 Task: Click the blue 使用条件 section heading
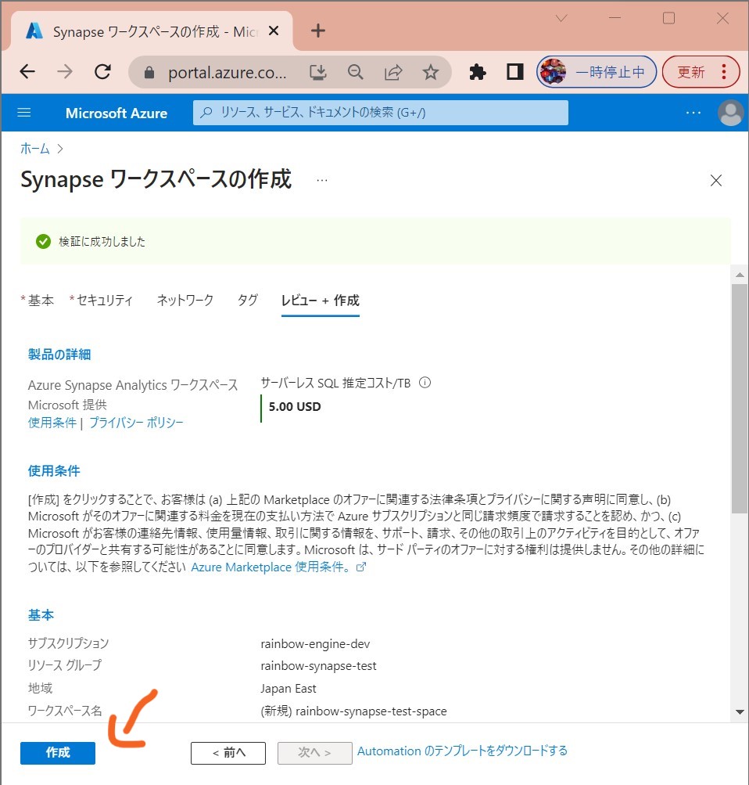click(54, 470)
